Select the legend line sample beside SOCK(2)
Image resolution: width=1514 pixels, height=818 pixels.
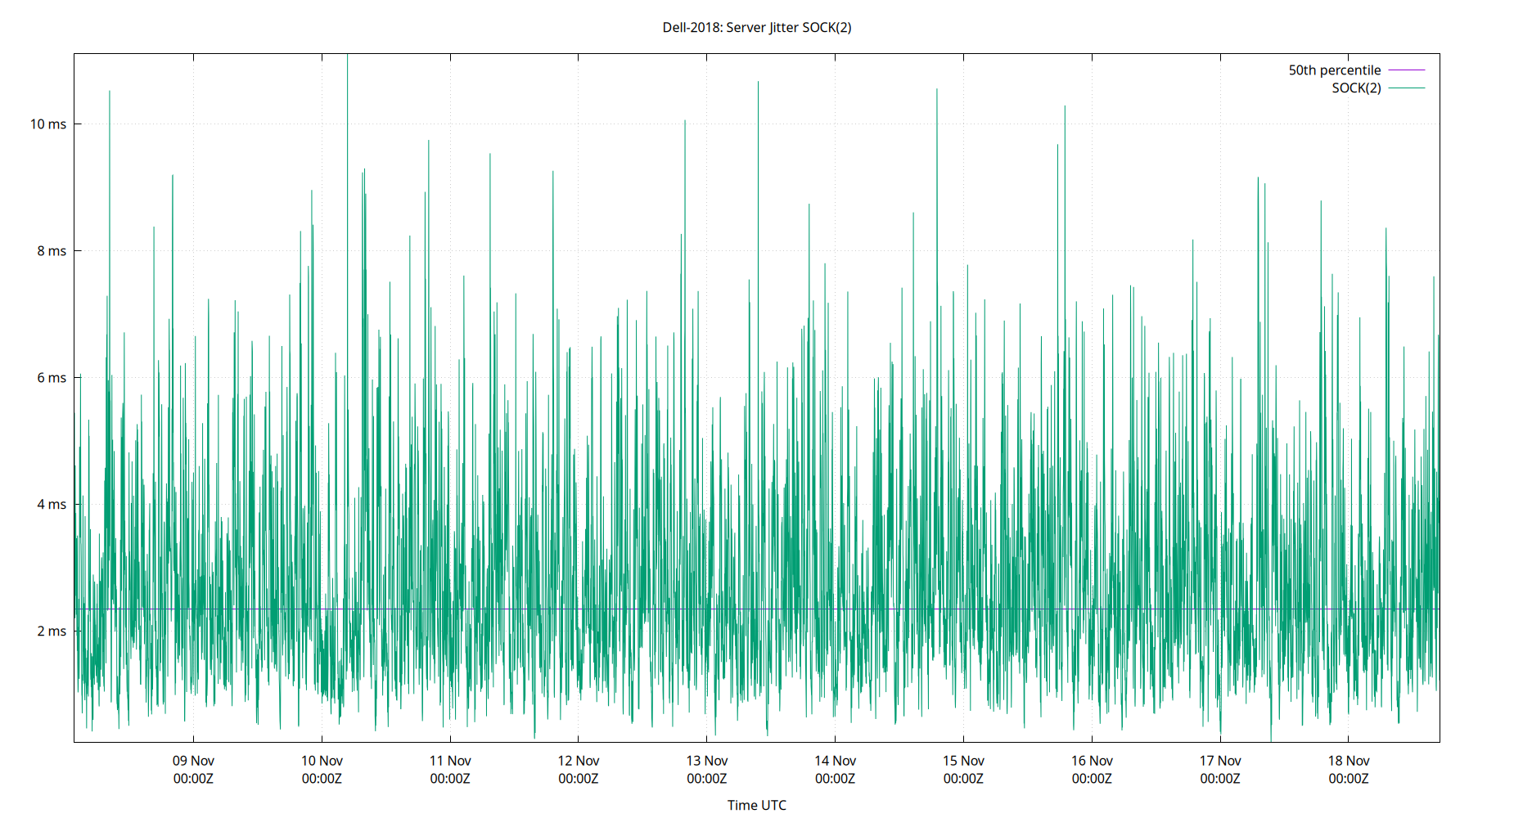coord(1405,88)
